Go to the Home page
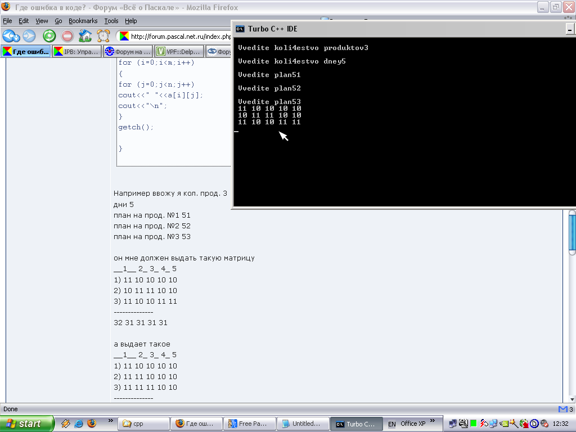 pos(85,36)
